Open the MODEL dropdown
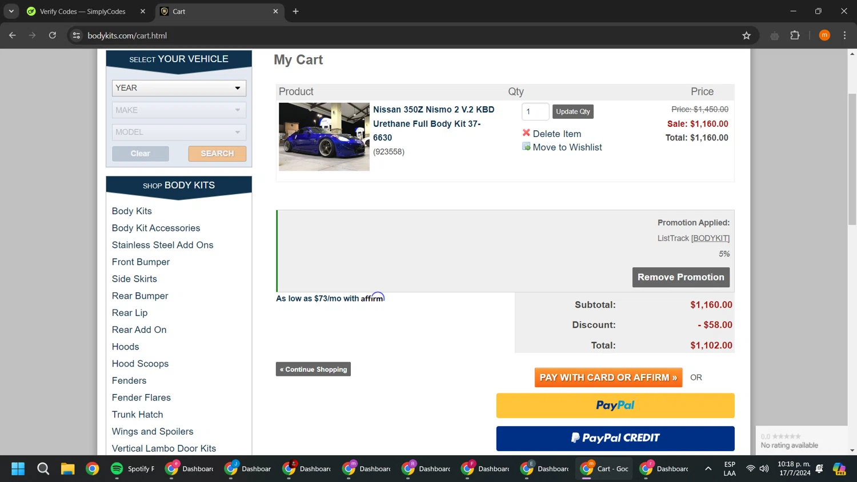 (179, 132)
